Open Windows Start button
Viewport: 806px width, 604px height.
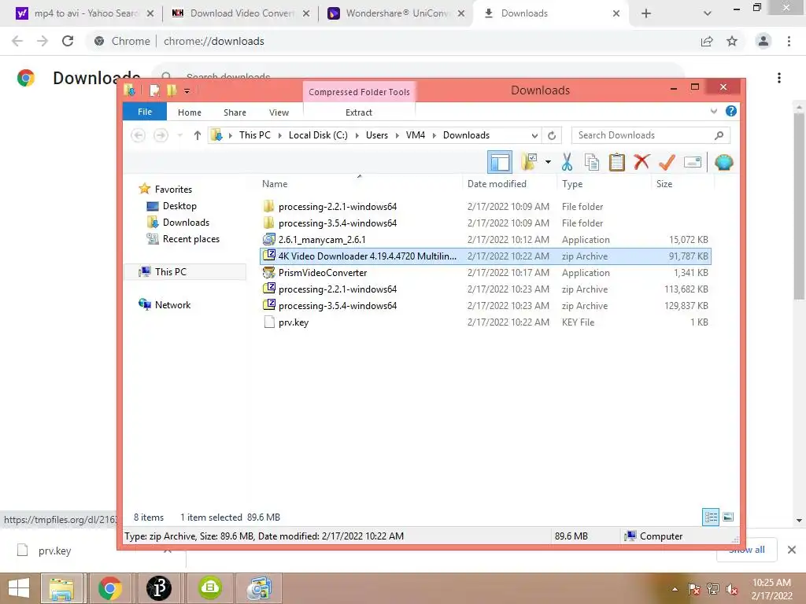pos(19,588)
